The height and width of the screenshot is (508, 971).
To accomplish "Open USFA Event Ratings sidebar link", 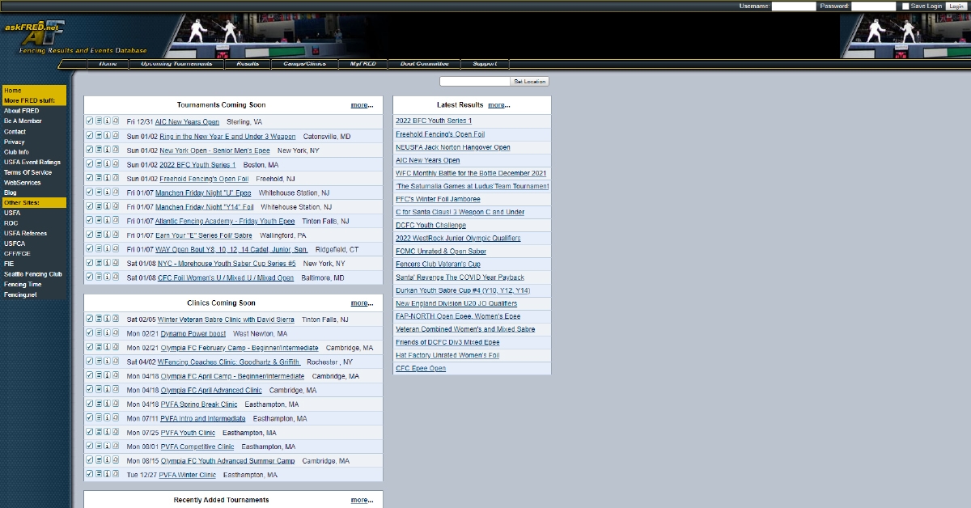I will pyautogui.click(x=32, y=162).
